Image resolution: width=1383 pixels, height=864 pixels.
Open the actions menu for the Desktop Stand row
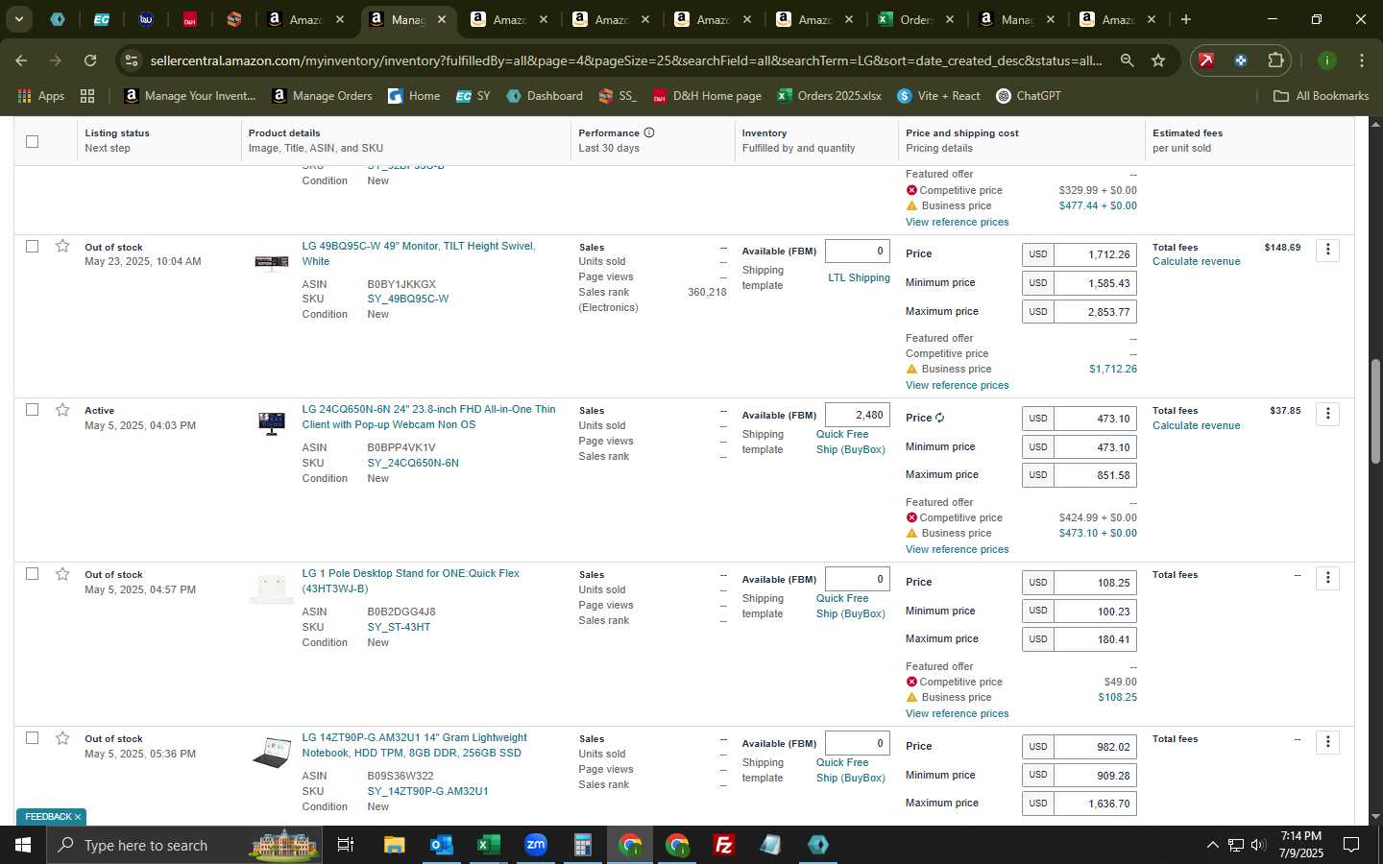tap(1328, 578)
